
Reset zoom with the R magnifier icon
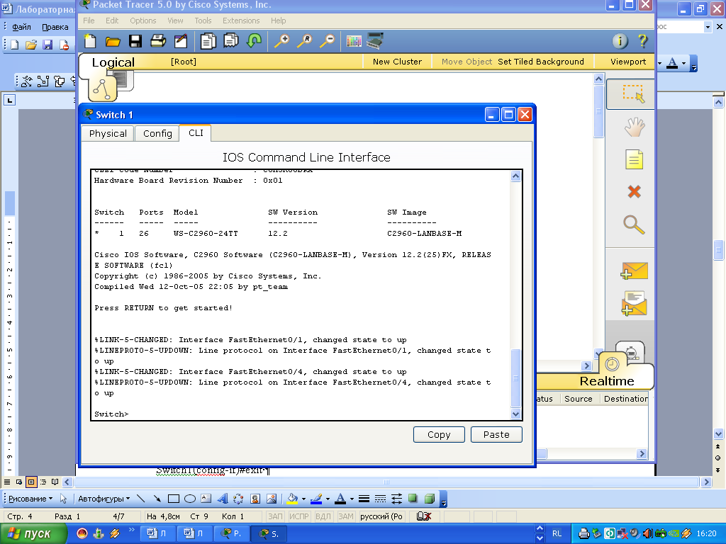[x=304, y=42]
